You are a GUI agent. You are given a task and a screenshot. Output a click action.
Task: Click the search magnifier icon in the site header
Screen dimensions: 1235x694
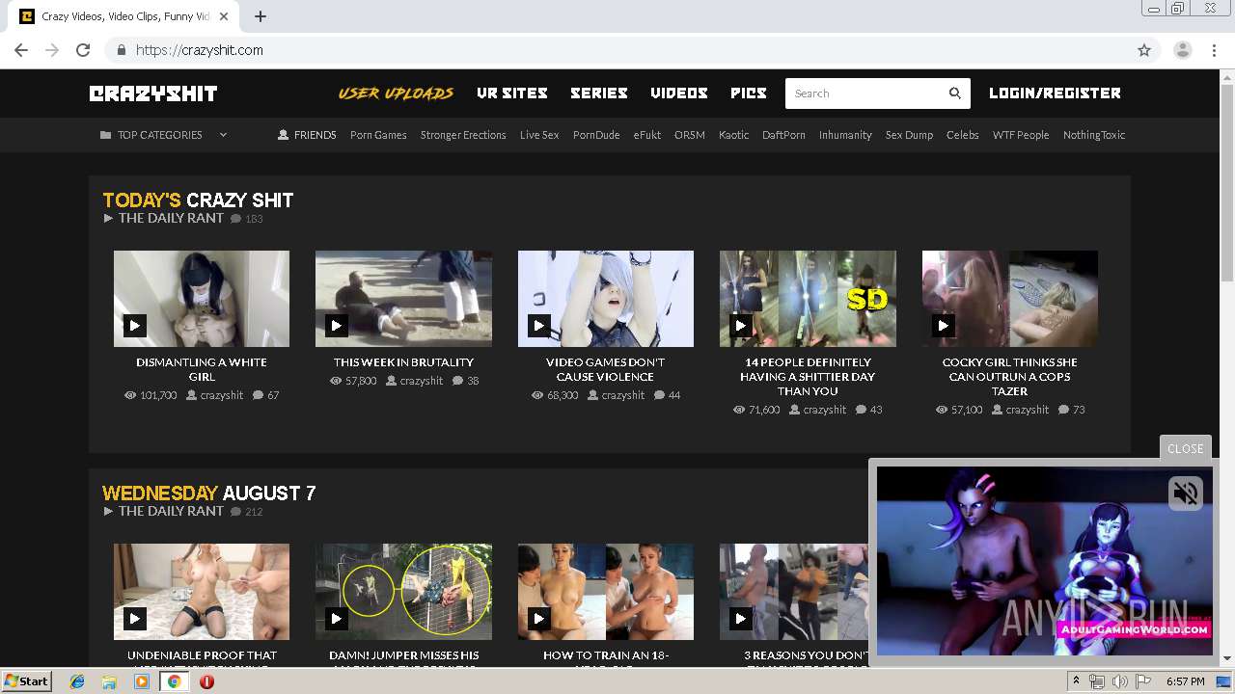[954, 93]
